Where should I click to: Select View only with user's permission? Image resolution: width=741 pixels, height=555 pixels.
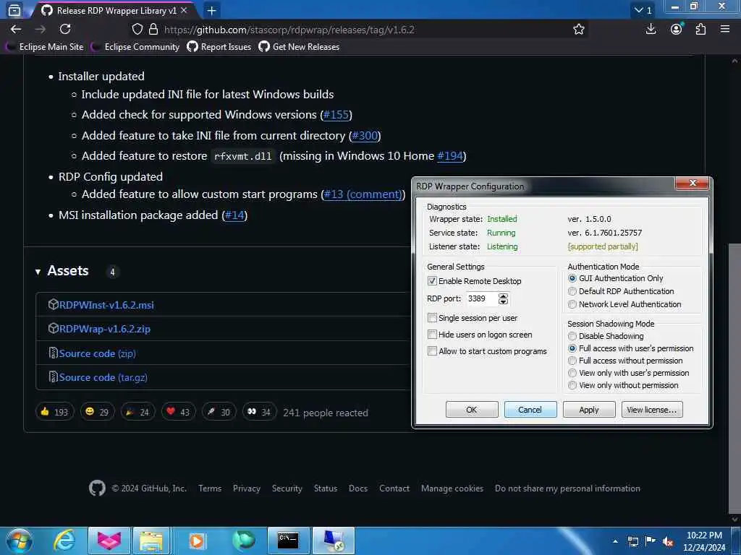tap(572, 373)
